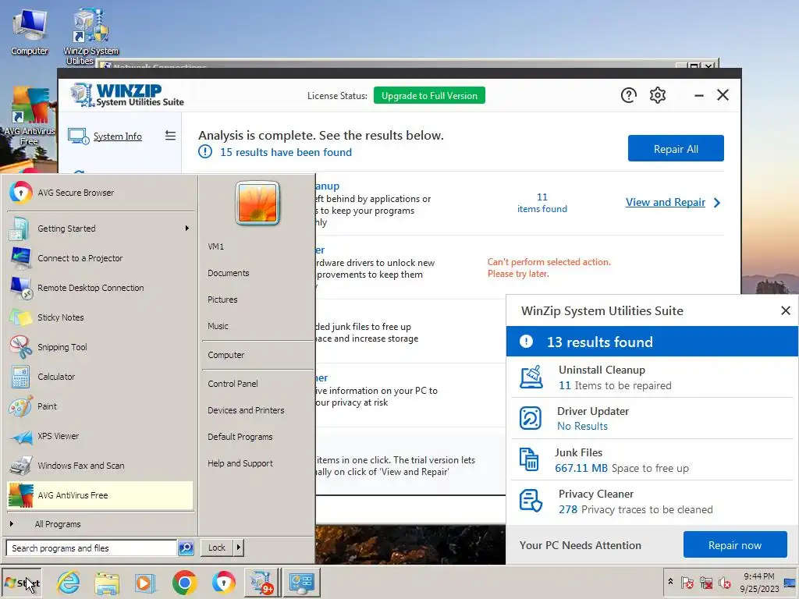Viewport: 799px width, 599px height.
Task: Open the shutdown options arrow beside Lock
Action: pos(239,548)
